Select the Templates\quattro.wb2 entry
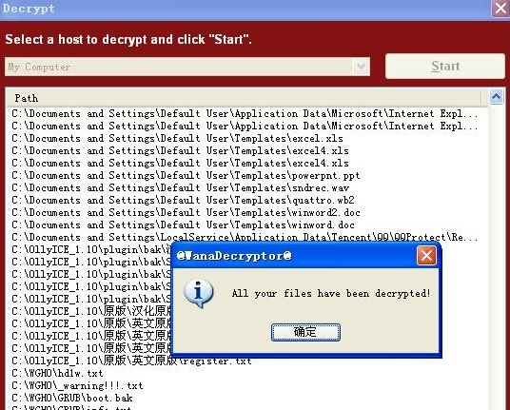This screenshot has height=410, width=510. [x=183, y=201]
